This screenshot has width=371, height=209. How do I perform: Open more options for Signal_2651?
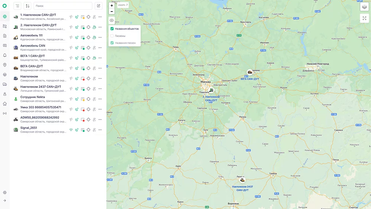click(x=100, y=130)
